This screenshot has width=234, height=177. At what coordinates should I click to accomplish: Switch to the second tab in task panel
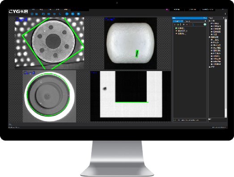[x=187, y=21]
